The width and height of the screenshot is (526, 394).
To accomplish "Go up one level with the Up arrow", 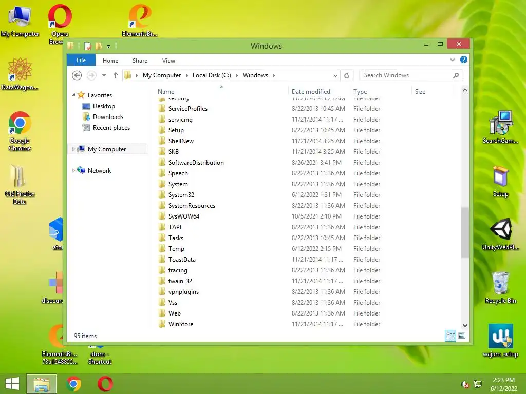I will 116,75.
